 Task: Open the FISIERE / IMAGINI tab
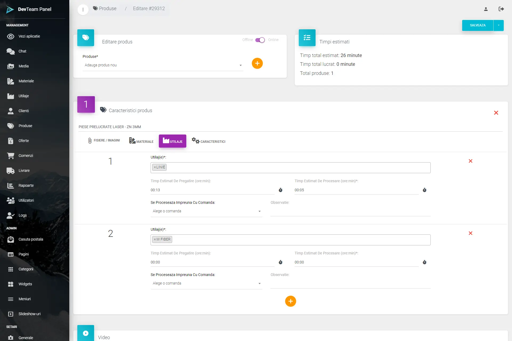click(104, 140)
